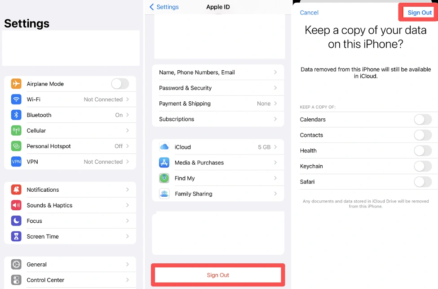438x289 pixels.
Task: Tap the blue Wi-Fi icon
Action: coord(16,99)
